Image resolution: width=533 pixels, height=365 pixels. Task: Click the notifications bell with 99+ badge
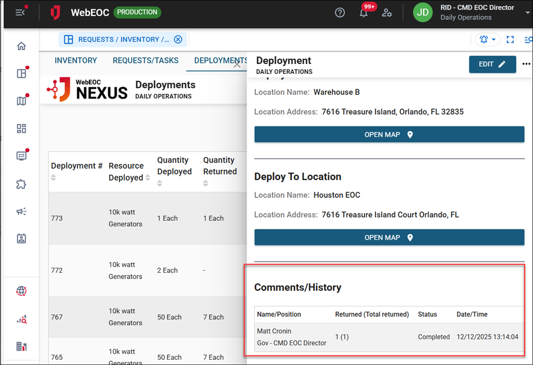point(364,13)
